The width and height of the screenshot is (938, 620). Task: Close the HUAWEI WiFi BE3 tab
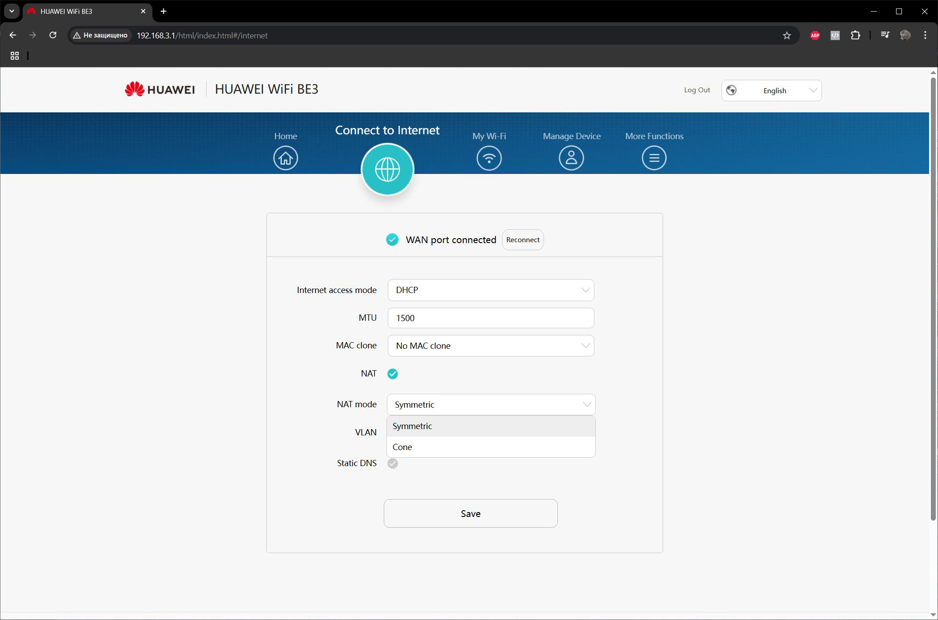143,11
